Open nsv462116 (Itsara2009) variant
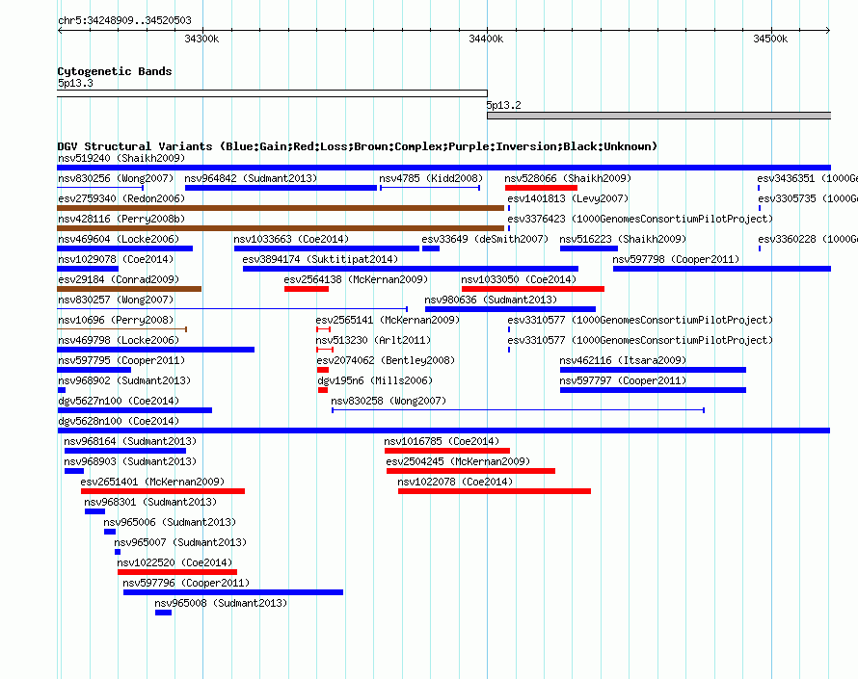Screen dimensions: 858x679 point(623,360)
